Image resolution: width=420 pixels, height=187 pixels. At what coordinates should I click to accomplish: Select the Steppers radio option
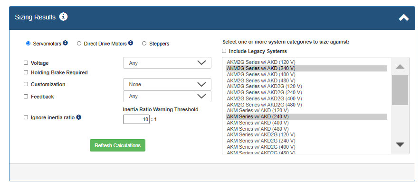144,44
